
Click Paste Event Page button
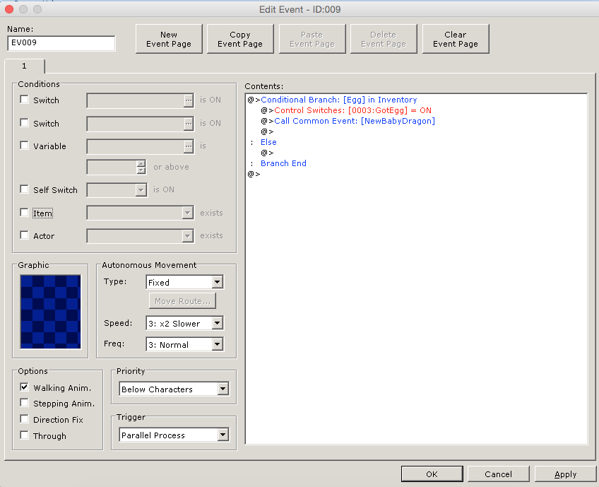coord(312,39)
